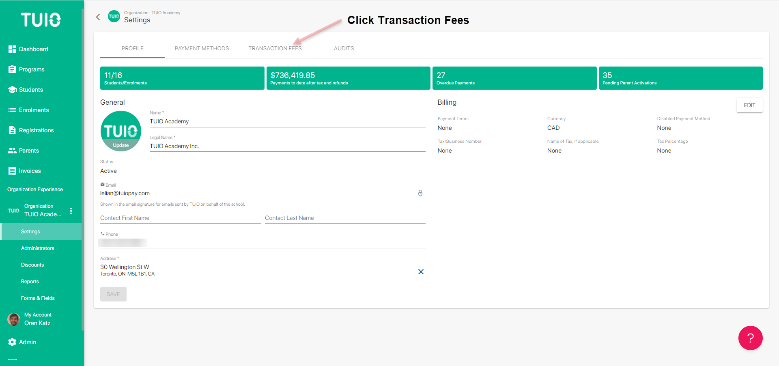Open Discounts in the sidebar
This screenshot has height=366, width=779.
(x=32, y=265)
